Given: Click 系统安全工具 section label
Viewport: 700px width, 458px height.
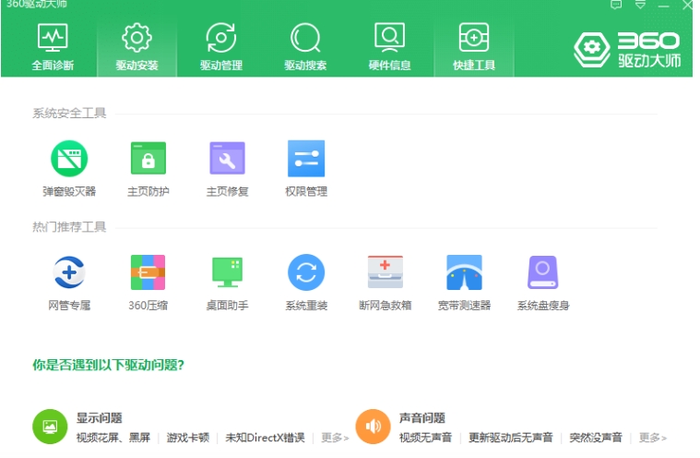Looking at the screenshot, I should click(69, 113).
